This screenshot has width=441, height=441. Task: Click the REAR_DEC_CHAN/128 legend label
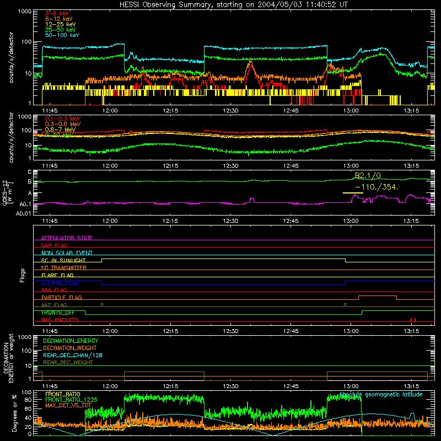tap(73, 355)
